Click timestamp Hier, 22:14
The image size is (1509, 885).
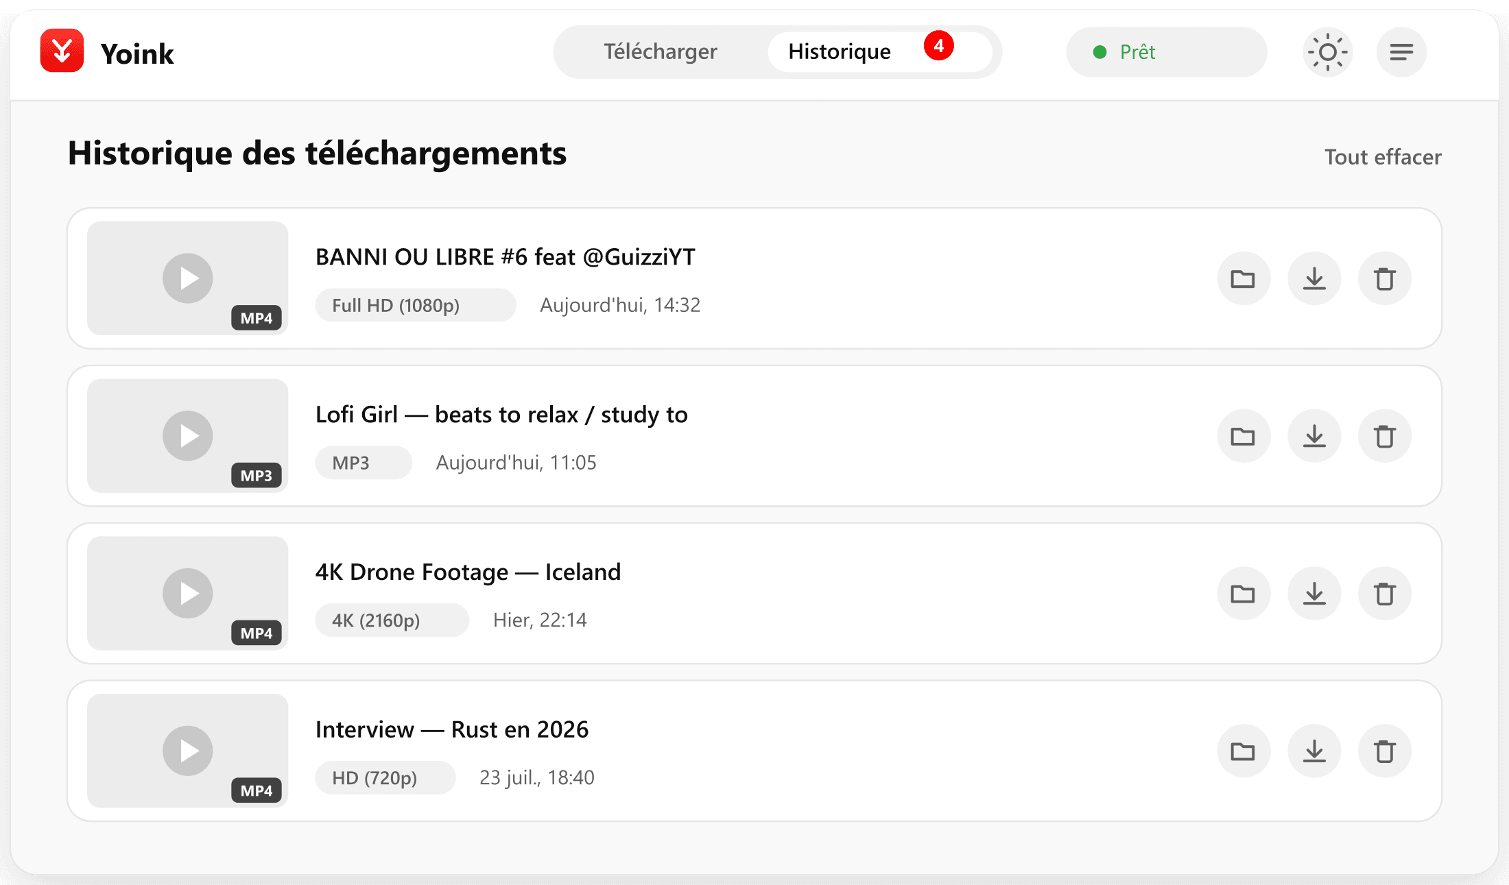tap(540, 620)
